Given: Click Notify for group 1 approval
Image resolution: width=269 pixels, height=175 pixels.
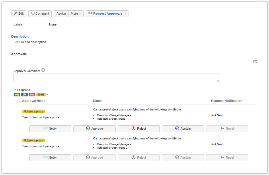Looking at the screenshot, I should (50, 129).
